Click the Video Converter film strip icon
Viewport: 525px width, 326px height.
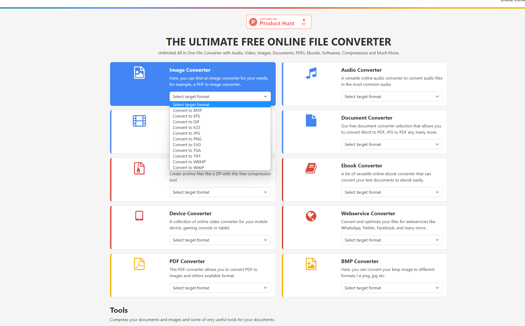click(139, 121)
